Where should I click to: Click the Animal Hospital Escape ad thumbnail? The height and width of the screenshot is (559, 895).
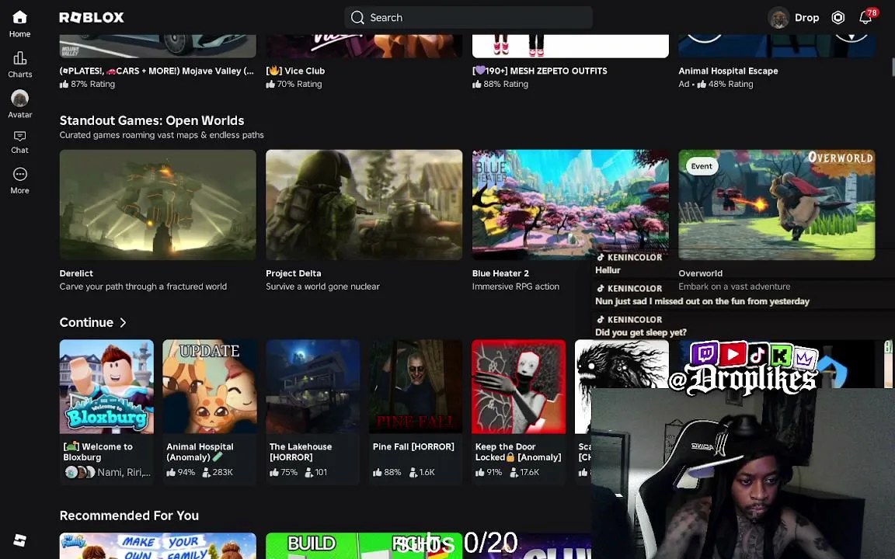click(776, 46)
